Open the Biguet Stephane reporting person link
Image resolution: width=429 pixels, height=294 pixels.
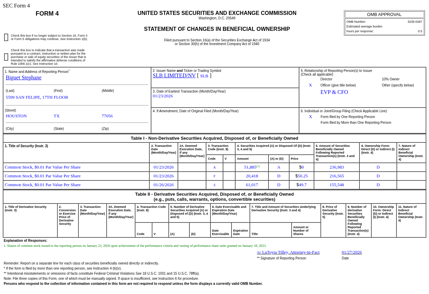[x=23, y=78]
